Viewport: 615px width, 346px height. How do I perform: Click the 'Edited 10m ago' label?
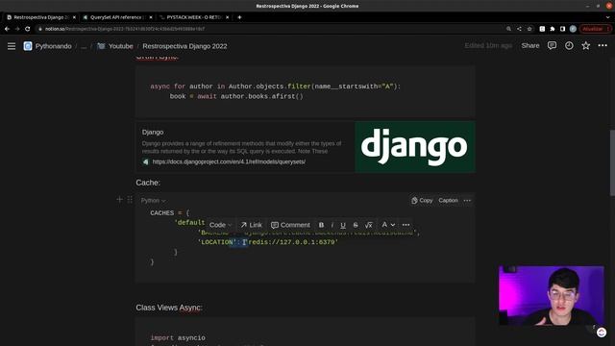click(x=488, y=45)
